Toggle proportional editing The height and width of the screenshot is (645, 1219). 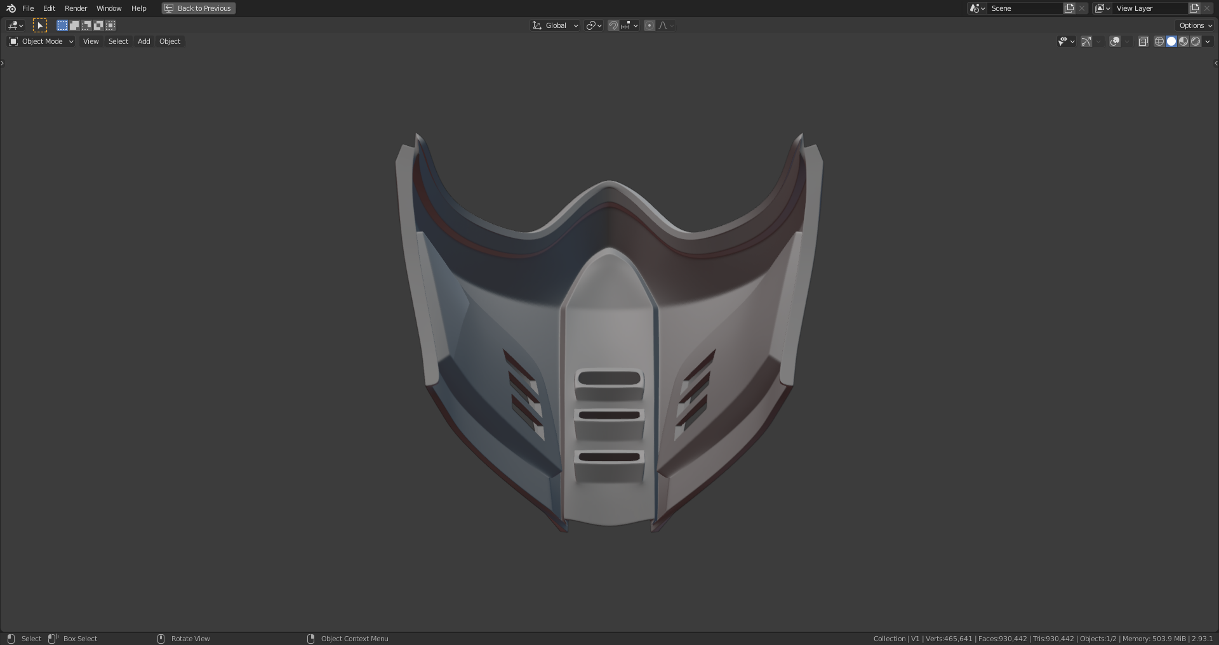coord(649,25)
